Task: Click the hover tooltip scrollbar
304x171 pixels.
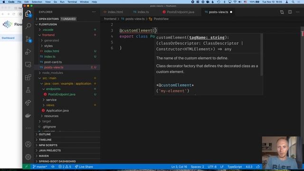Action: (x=262, y=55)
